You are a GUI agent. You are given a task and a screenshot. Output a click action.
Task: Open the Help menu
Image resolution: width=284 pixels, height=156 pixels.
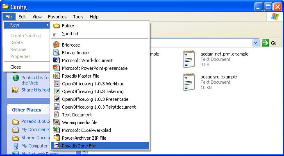pos(94,17)
